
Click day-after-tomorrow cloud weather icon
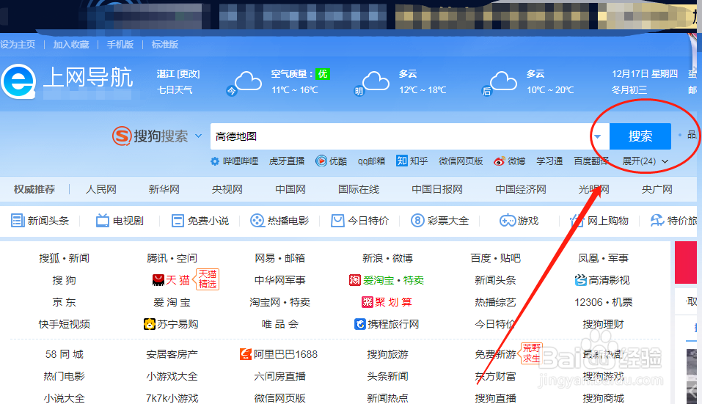click(x=503, y=81)
